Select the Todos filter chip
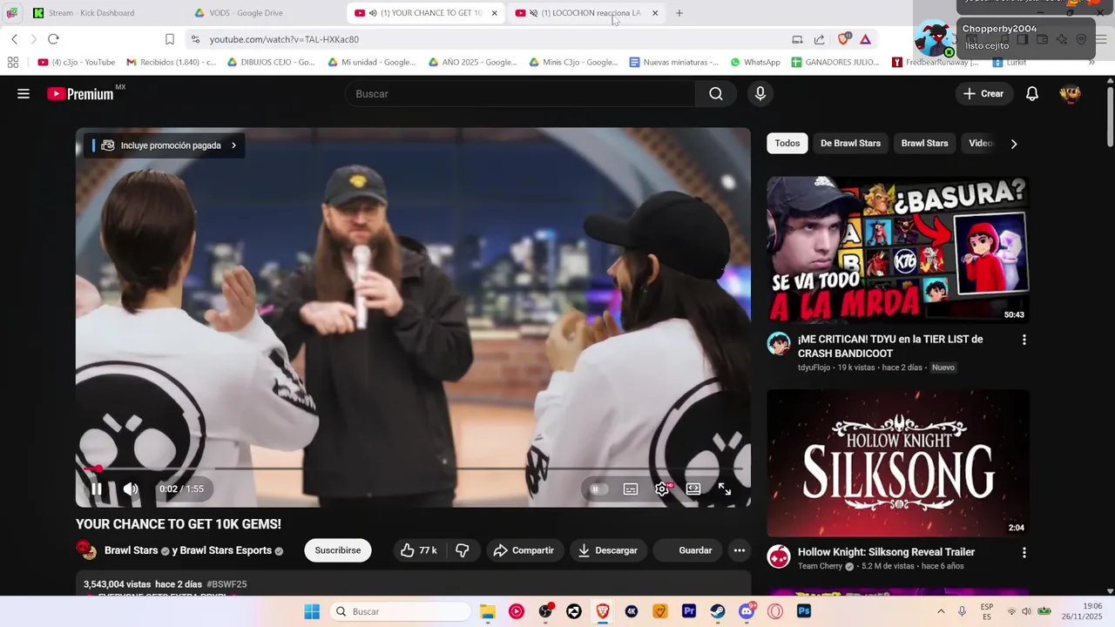Screen dimensions: 1115x627 [x=787, y=144]
